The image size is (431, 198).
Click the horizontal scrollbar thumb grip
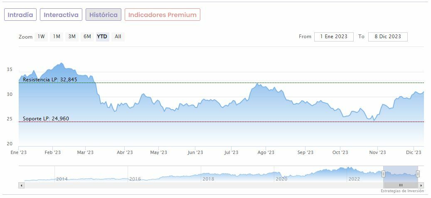[401, 185]
